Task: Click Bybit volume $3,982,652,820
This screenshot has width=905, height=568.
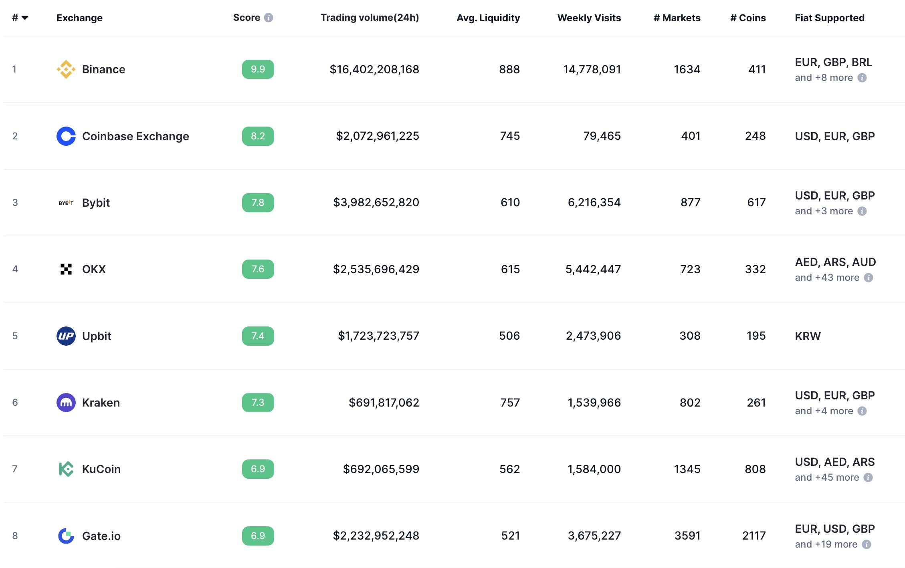Action: click(x=376, y=203)
